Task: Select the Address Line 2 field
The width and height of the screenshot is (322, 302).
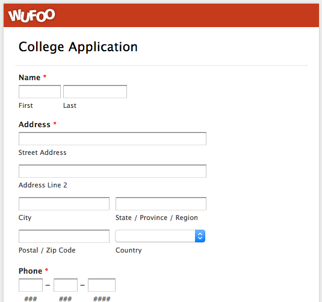Action: pos(113,171)
